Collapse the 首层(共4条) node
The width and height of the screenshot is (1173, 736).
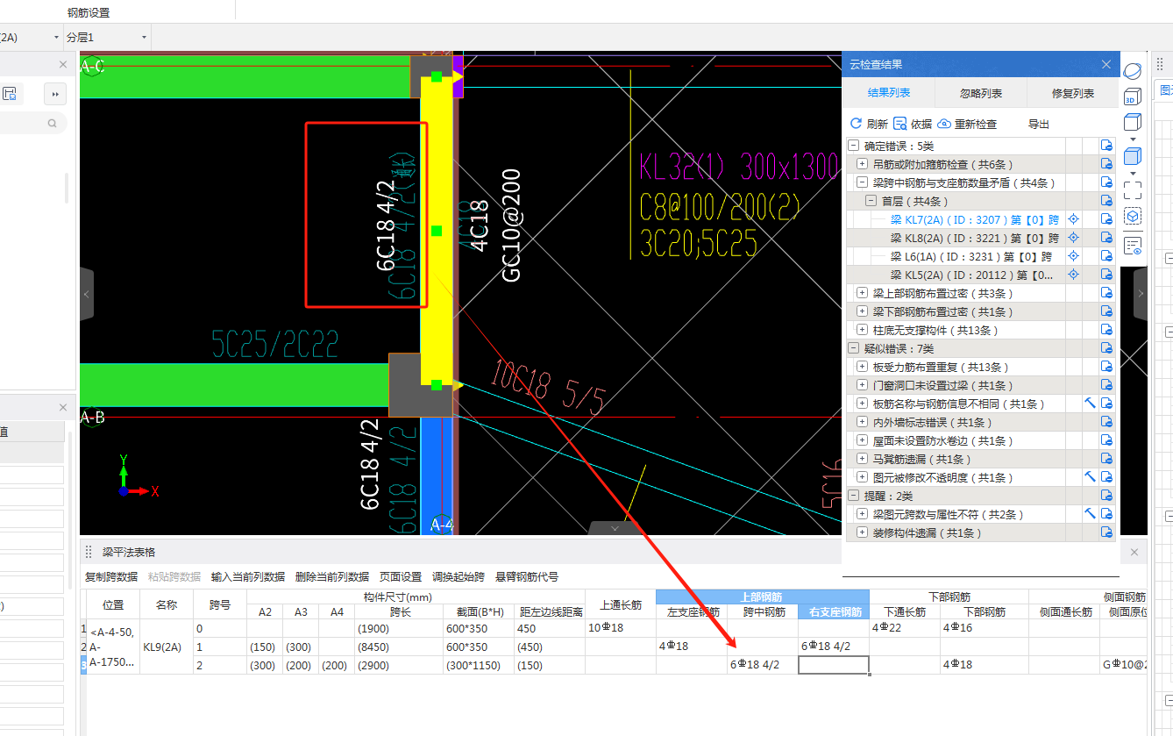(871, 202)
